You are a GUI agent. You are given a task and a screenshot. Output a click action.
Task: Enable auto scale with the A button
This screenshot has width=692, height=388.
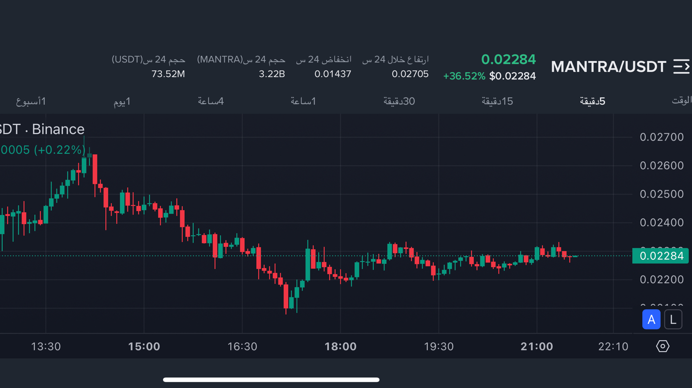click(x=651, y=319)
